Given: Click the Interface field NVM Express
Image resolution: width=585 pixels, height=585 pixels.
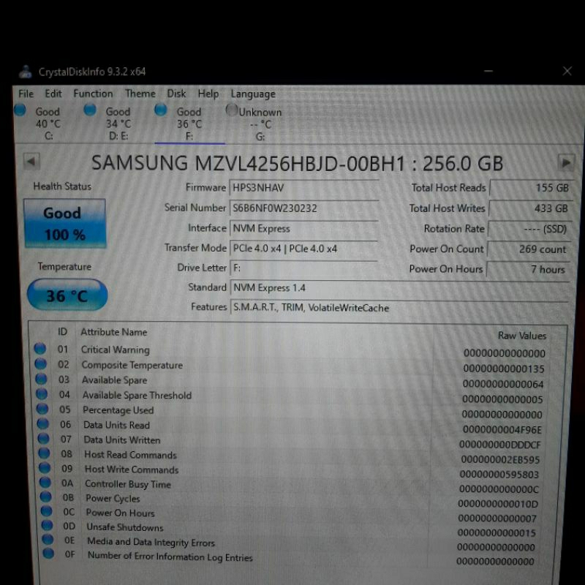Looking at the screenshot, I should [304, 228].
